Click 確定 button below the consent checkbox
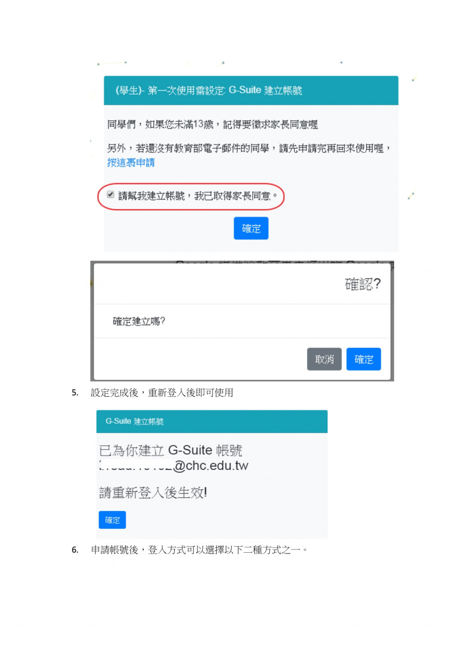The image size is (473, 668). tap(251, 228)
